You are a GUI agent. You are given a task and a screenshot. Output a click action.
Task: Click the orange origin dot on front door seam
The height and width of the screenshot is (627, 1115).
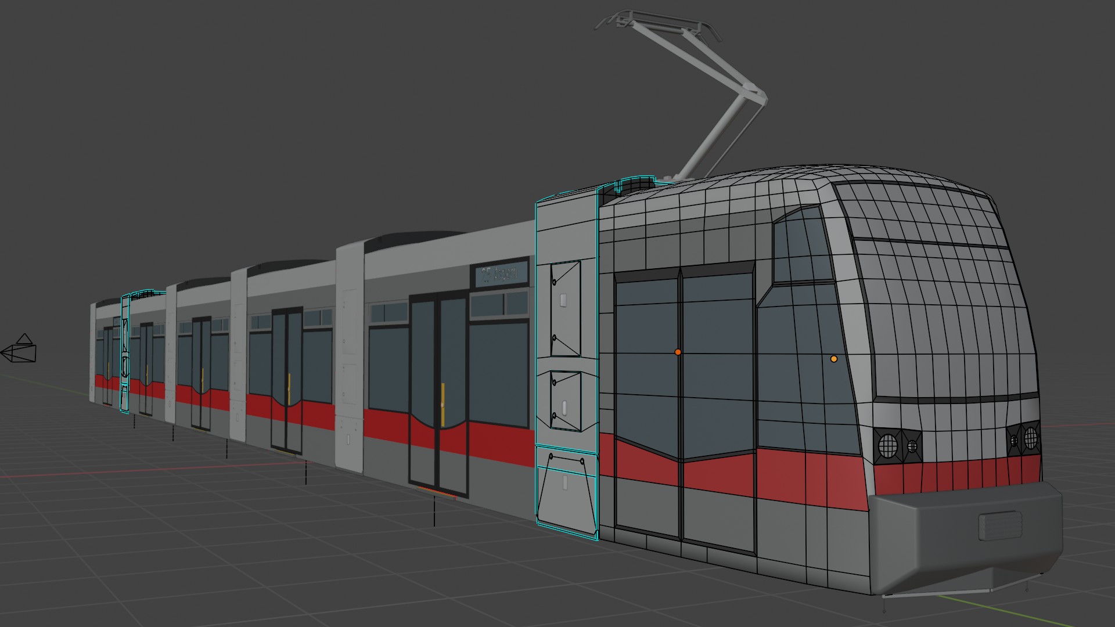click(678, 352)
